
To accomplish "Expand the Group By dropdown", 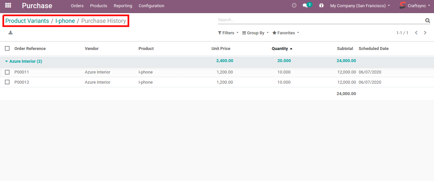I will click(255, 33).
